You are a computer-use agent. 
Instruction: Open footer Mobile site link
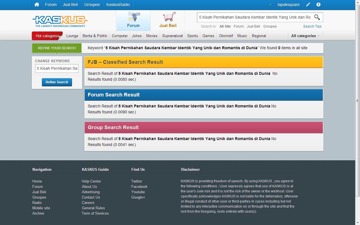click(x=41, y=208)
